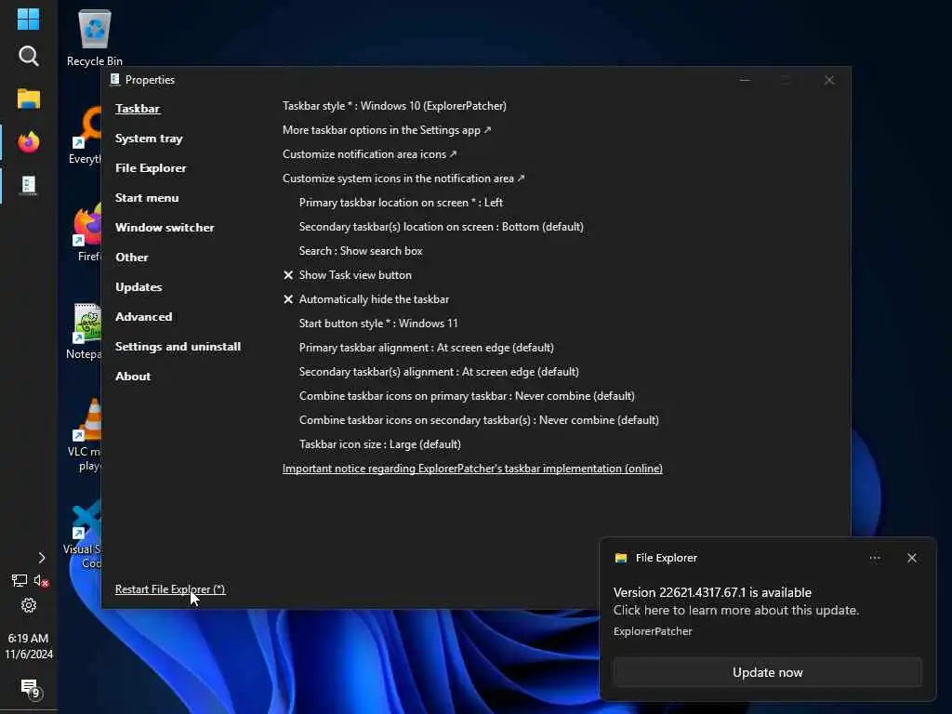
Task: Open Customize system icons in notification area
Action: pyautogui.click(x=403, y=178)
